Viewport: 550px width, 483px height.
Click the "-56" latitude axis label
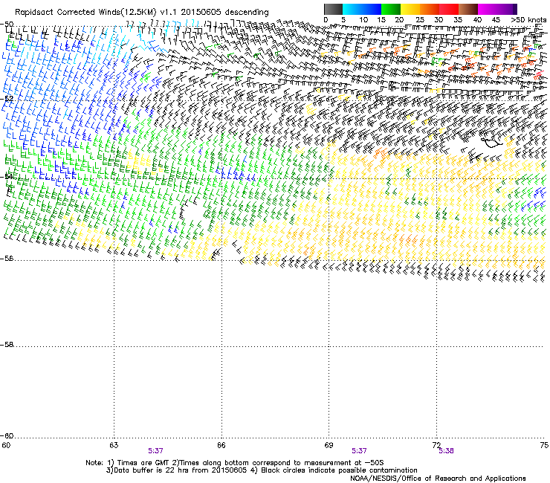[x=7, y=259]
